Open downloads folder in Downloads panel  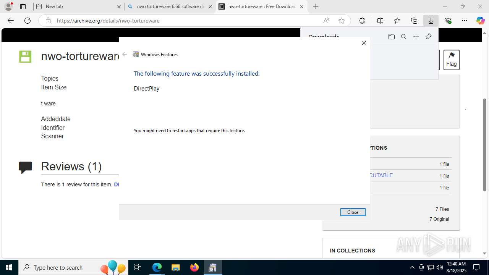click(391, 37)
